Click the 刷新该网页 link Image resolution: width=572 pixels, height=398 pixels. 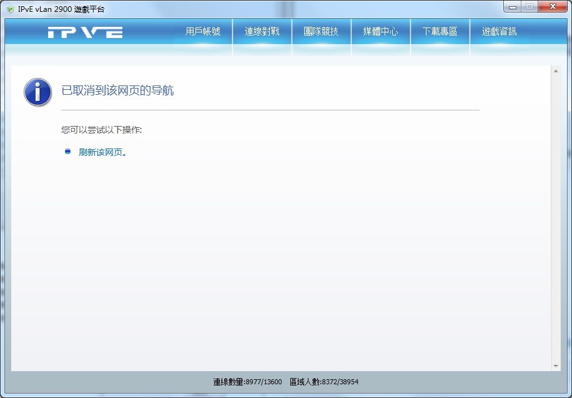point(102,152)
